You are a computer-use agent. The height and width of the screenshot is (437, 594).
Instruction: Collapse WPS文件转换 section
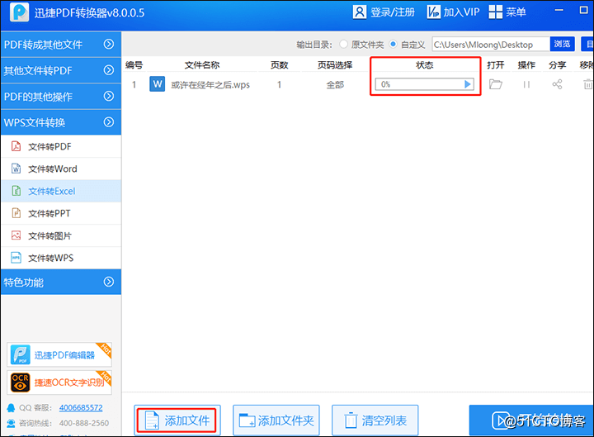[60, 122]
